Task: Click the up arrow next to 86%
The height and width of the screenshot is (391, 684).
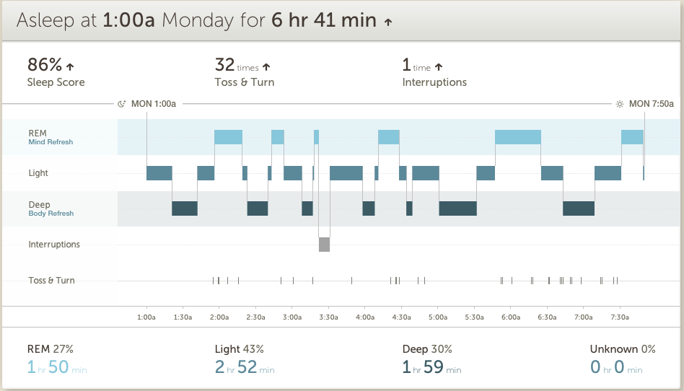Action: click(x=70, y=67)
